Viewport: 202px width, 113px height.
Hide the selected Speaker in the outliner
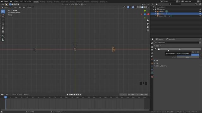click(x=200, y=14)
